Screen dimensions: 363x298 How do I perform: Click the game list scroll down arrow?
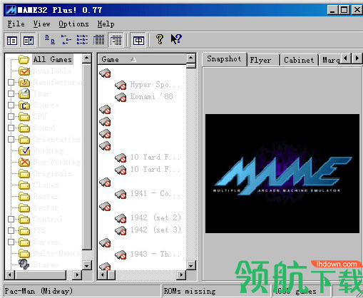[x=191, y=265]
